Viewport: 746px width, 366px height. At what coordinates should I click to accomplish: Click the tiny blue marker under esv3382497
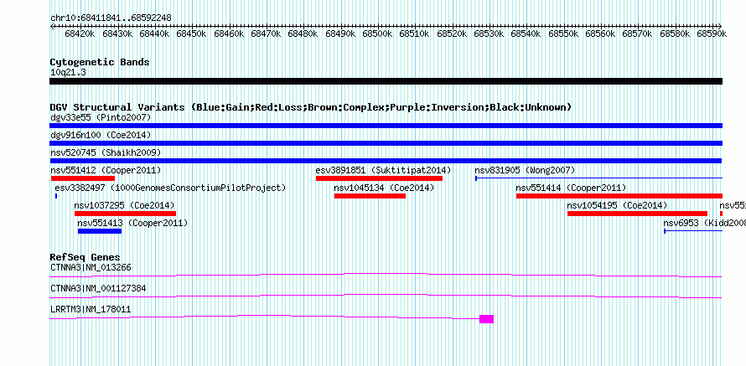[x=56, y=196]
